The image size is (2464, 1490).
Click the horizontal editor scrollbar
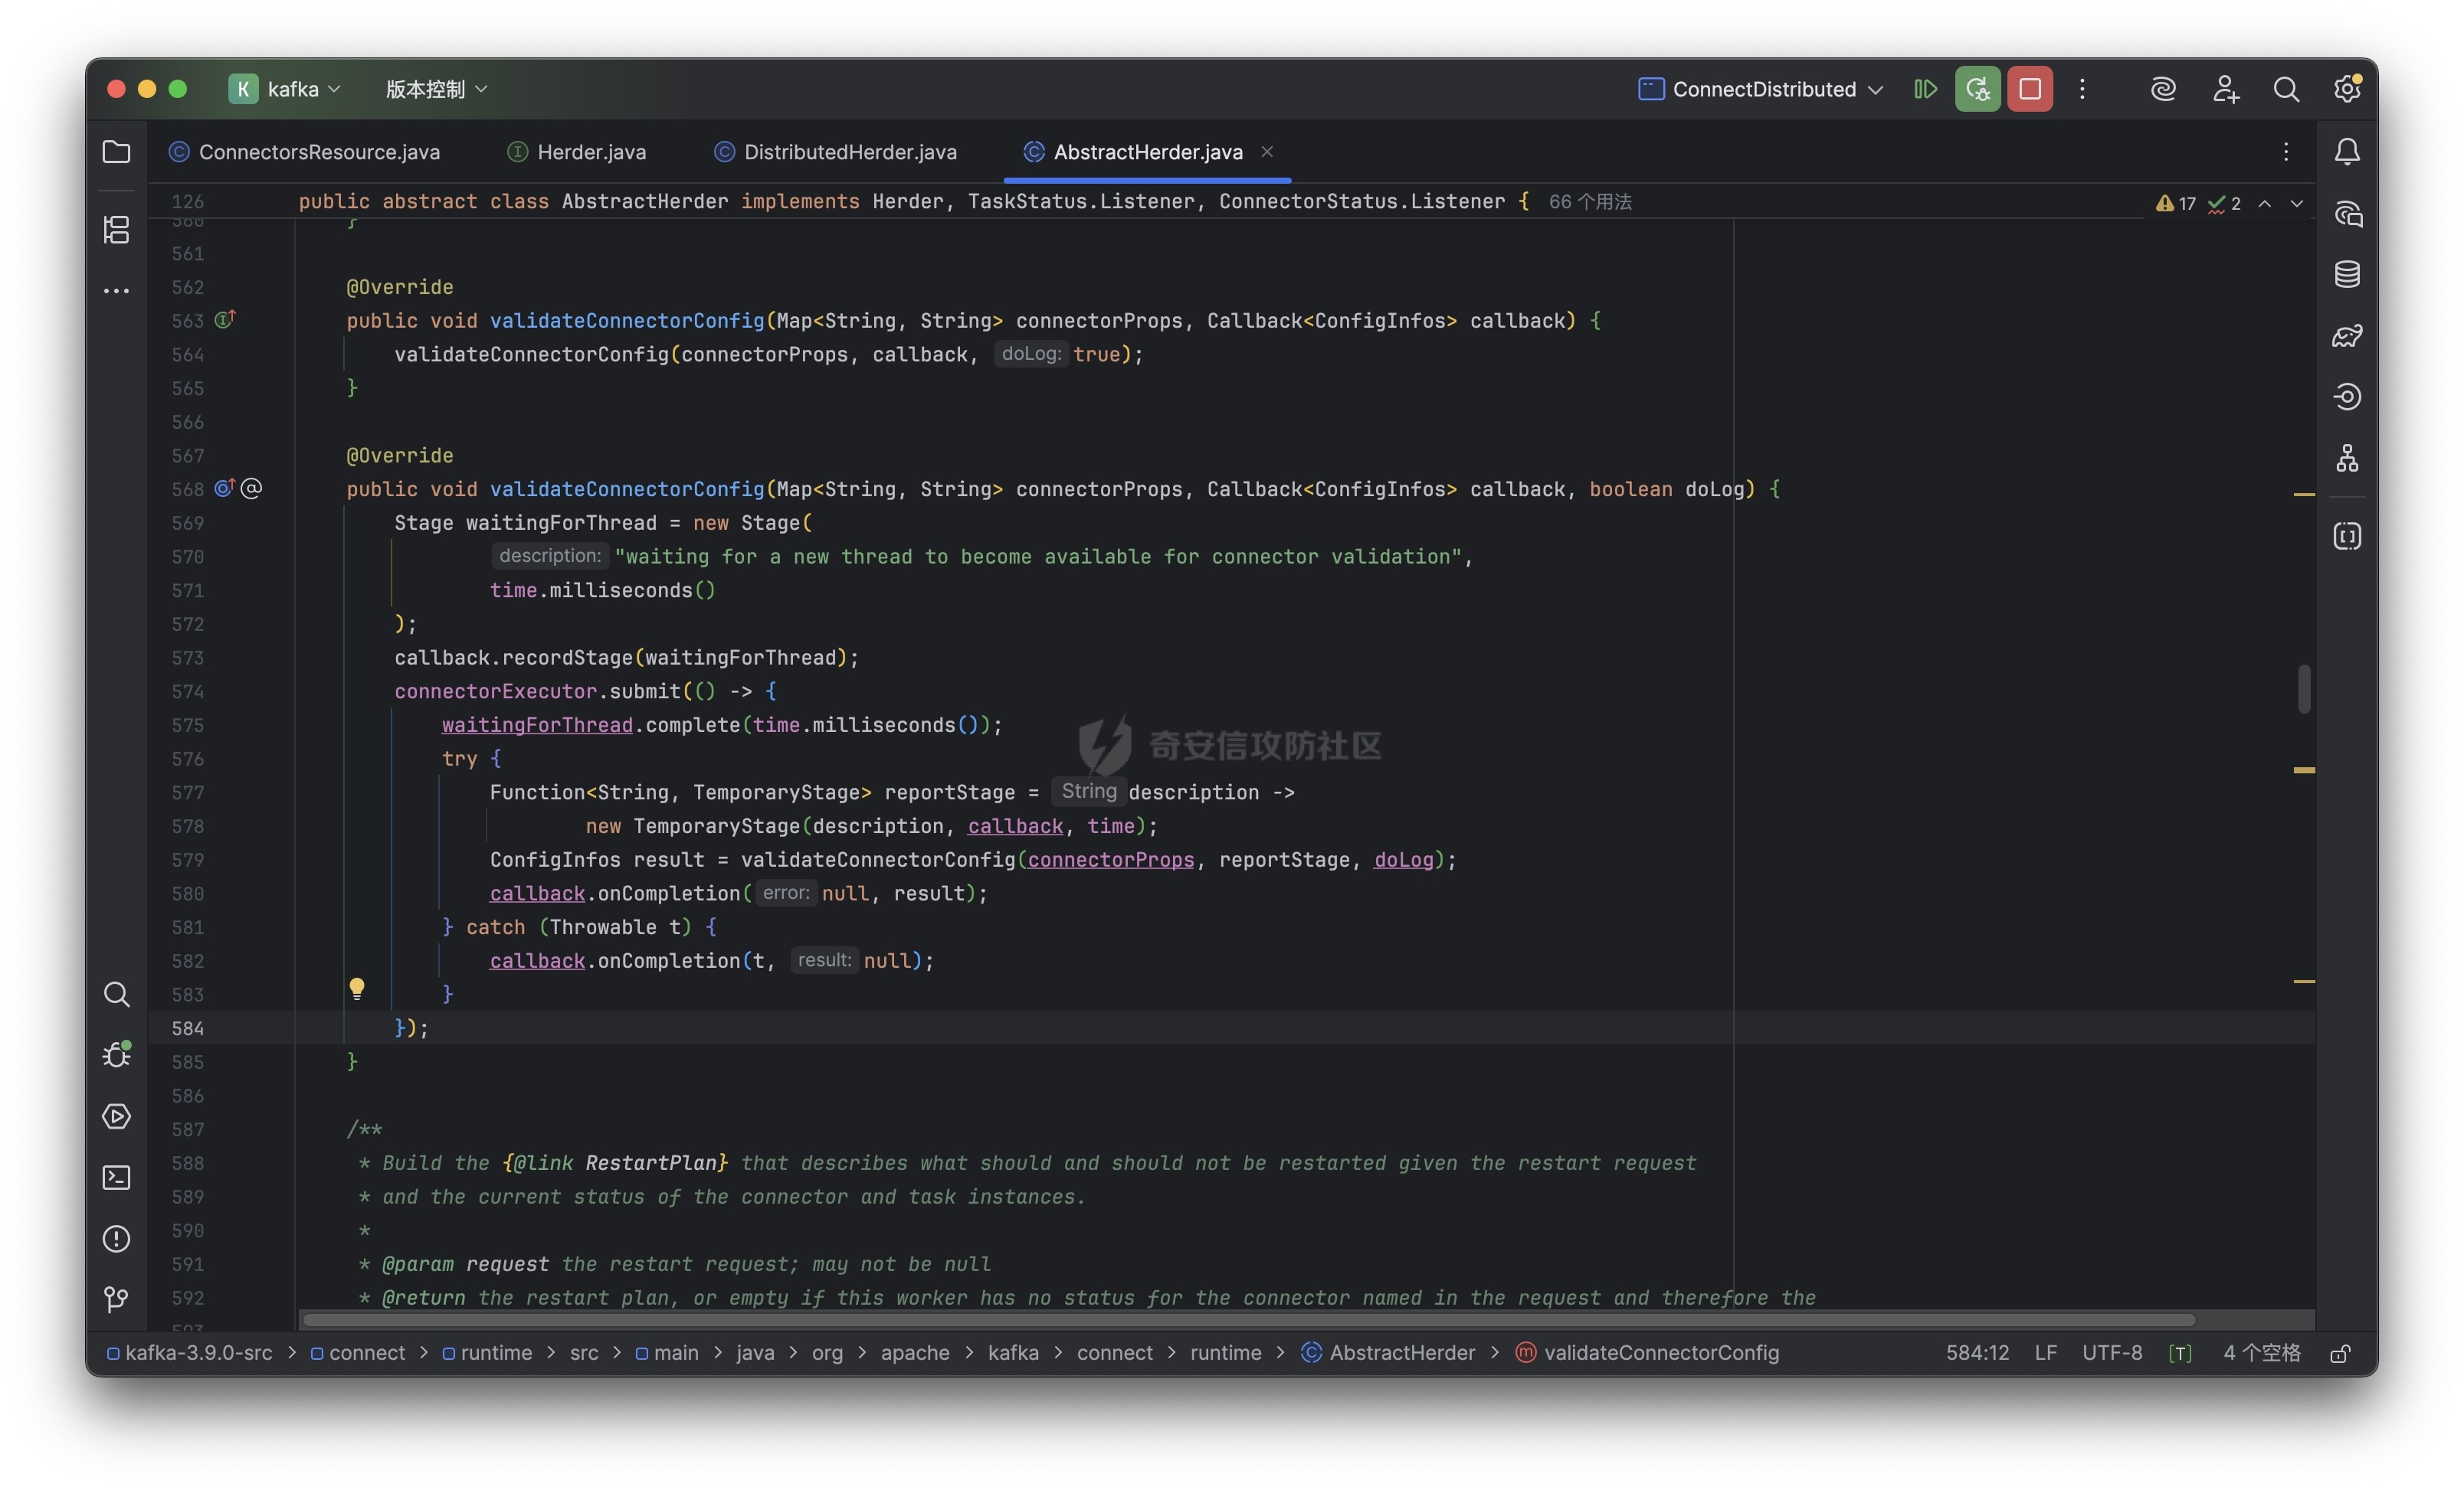(x=1248, y=1319)
